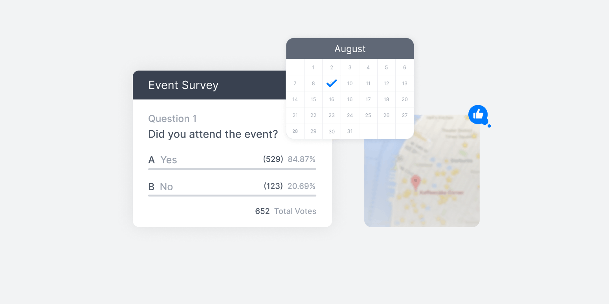
Task: Click the August calendar header
Action: tap(350, 49)
